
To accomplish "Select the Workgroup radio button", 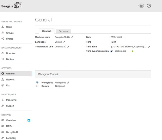I will click(x=37, y=82).
